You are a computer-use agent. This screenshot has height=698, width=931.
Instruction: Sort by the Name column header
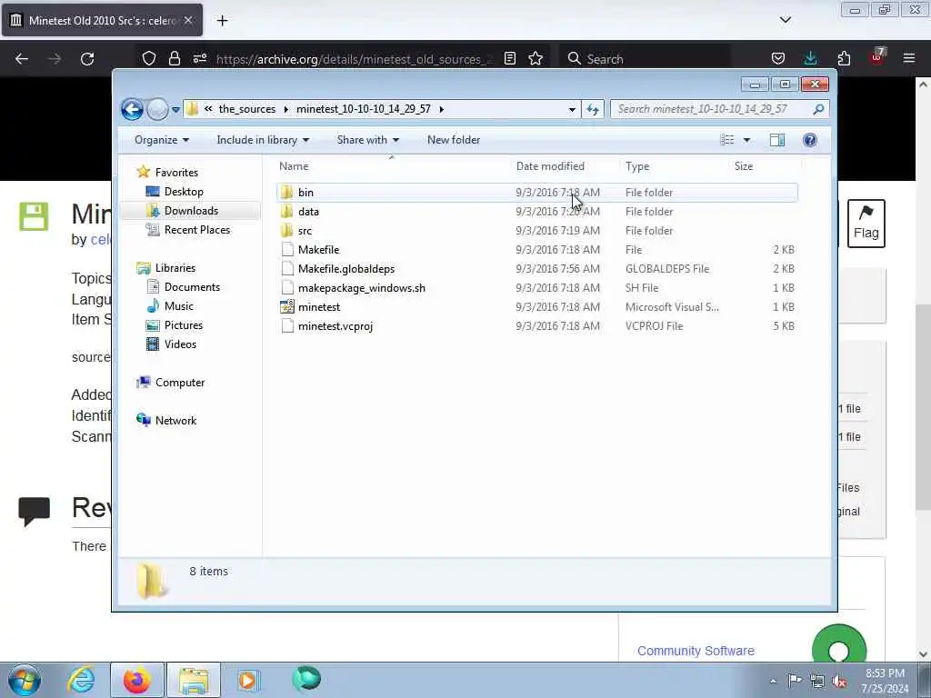(x=294, y=167)
